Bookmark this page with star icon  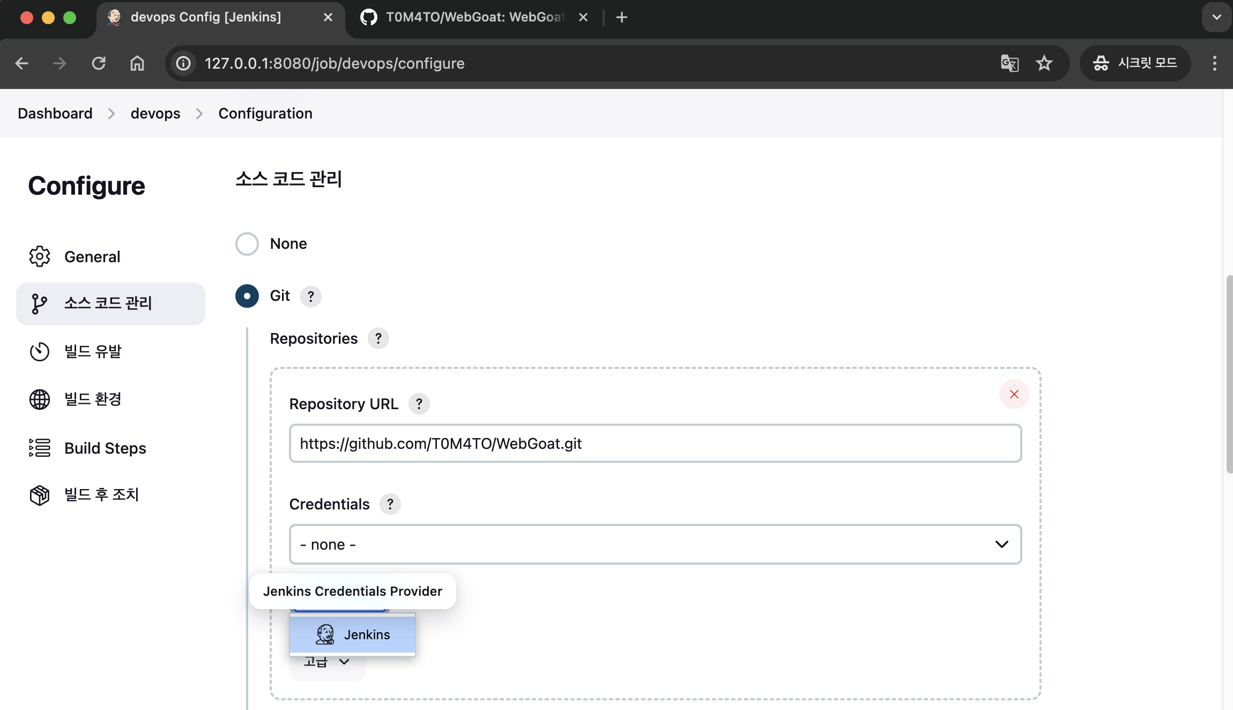(1044, 63)
